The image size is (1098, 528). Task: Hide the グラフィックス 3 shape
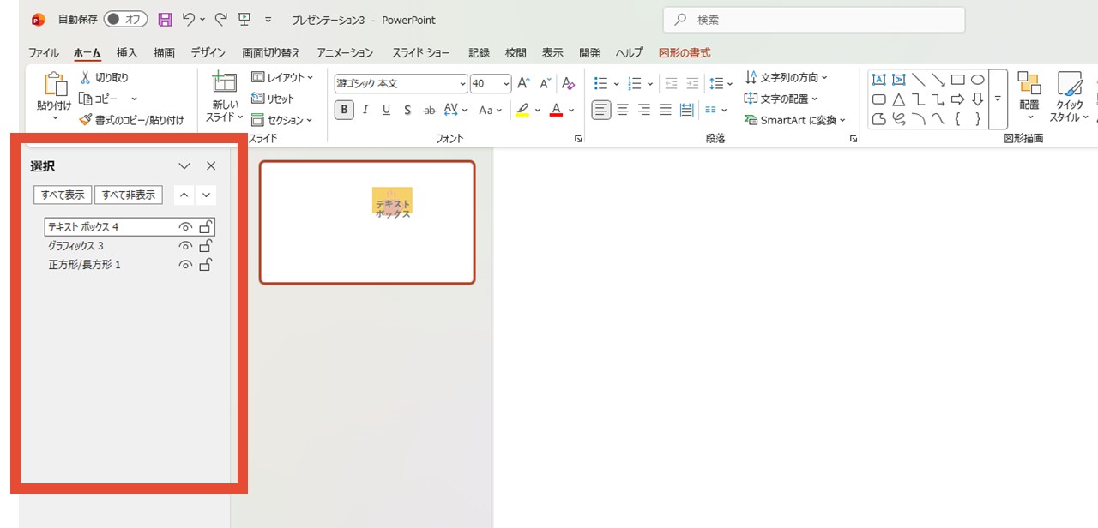click(x=185, y=246)
